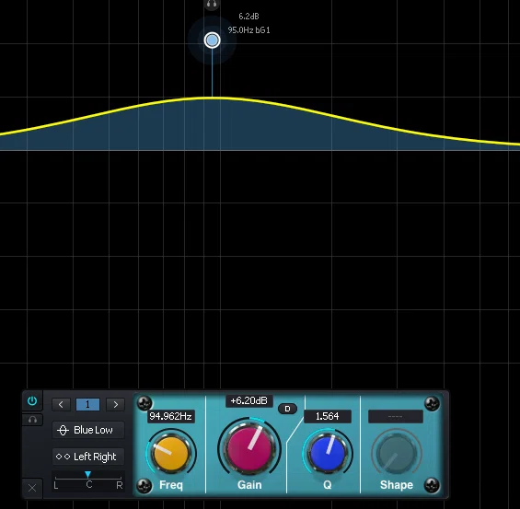Click the 94.962Hz frequency value field
520x509 pixels.
(171, 416)
